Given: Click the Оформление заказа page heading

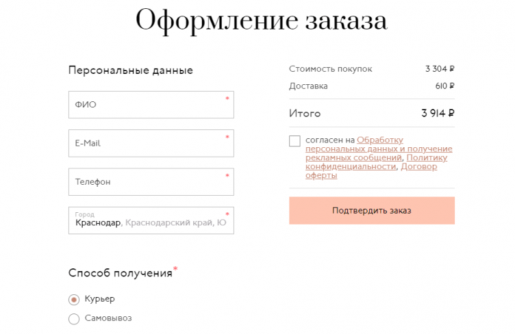Looking at the screenshot, I should point(261,21).
